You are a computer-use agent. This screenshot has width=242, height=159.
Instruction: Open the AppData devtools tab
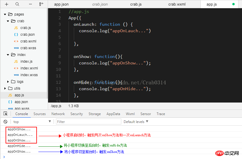[113, 114]
